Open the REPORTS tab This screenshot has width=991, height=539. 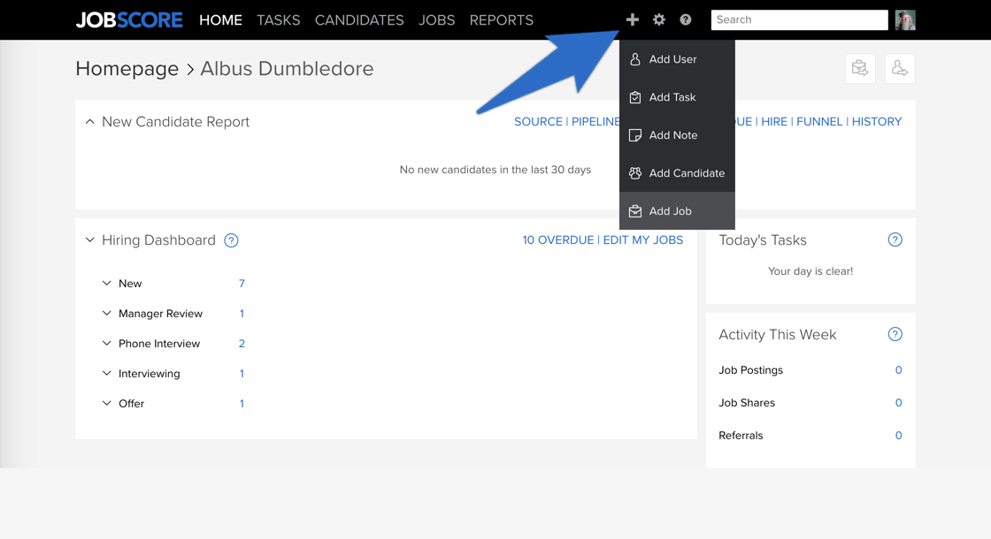[501, 20]
